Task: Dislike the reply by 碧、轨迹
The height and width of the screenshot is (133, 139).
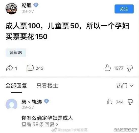Action: click(130, 102)
